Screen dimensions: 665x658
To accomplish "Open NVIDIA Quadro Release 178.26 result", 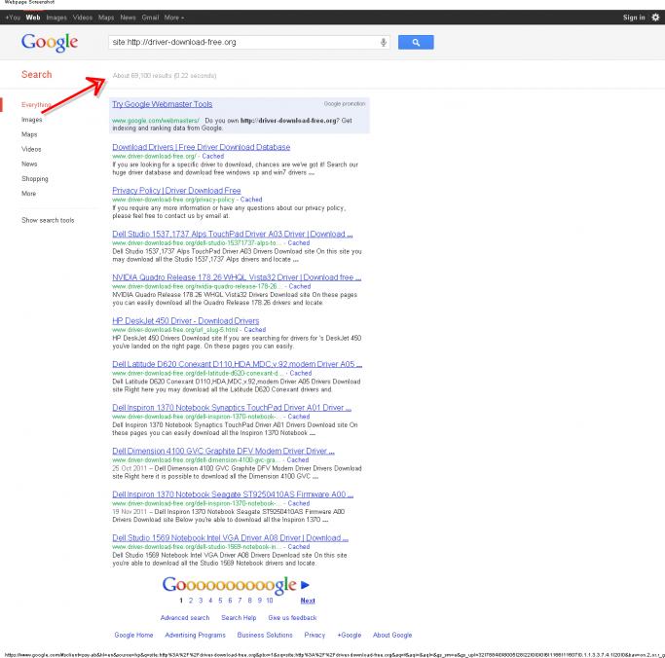I will (x=237, y=277).
